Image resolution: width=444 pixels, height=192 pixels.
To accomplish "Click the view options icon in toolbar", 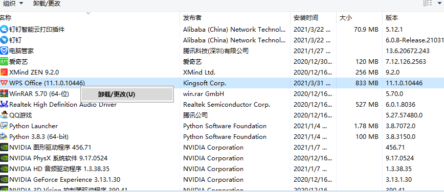I will (x=428, y=4).
